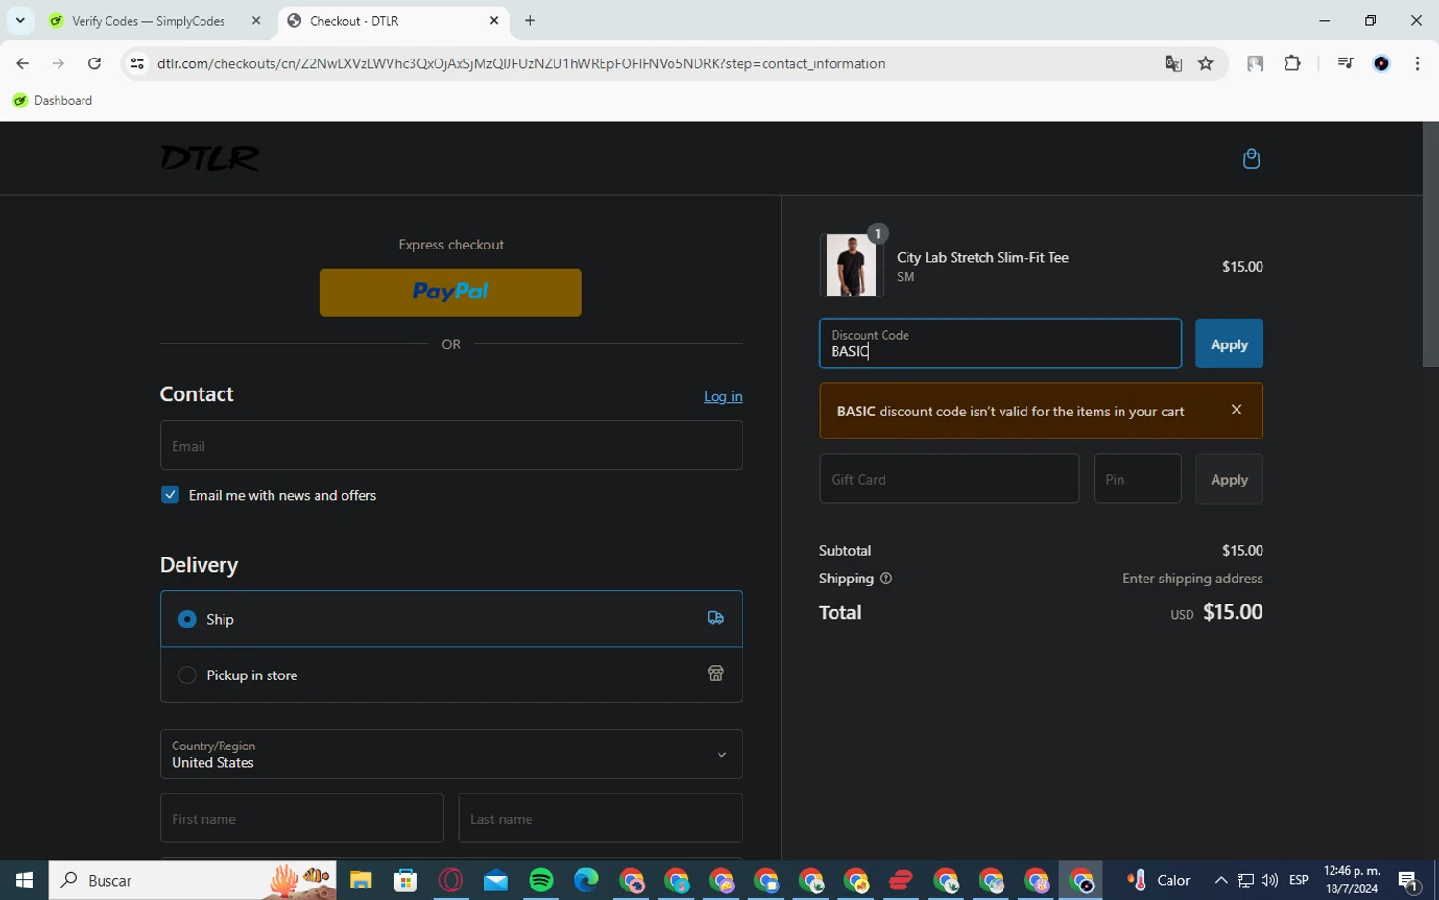View site information icon

[137, 63]
